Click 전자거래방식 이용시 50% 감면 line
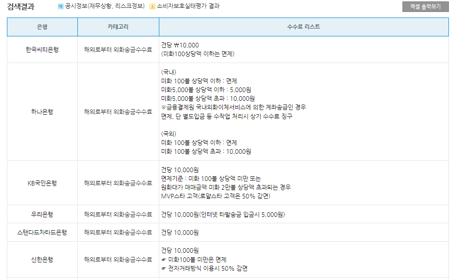This screenshot has height=279, width=454. (x=204, y=268)
